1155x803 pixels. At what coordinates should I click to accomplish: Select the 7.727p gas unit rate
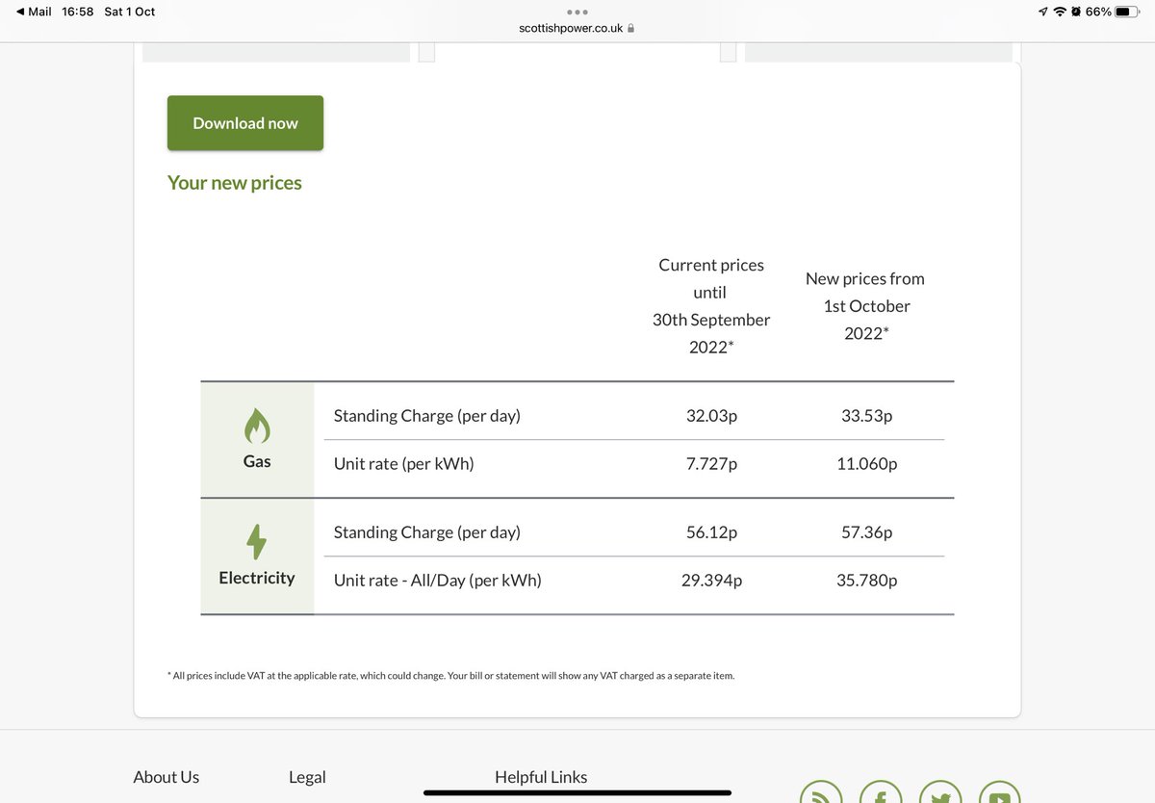[711, 463]
